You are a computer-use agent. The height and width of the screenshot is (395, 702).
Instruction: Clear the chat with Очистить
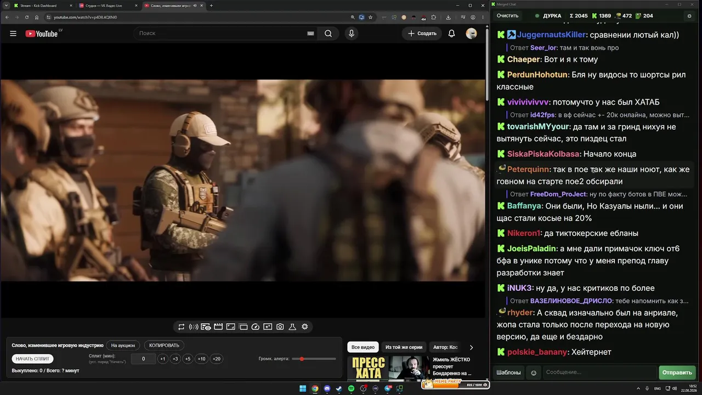coord(507,16)
